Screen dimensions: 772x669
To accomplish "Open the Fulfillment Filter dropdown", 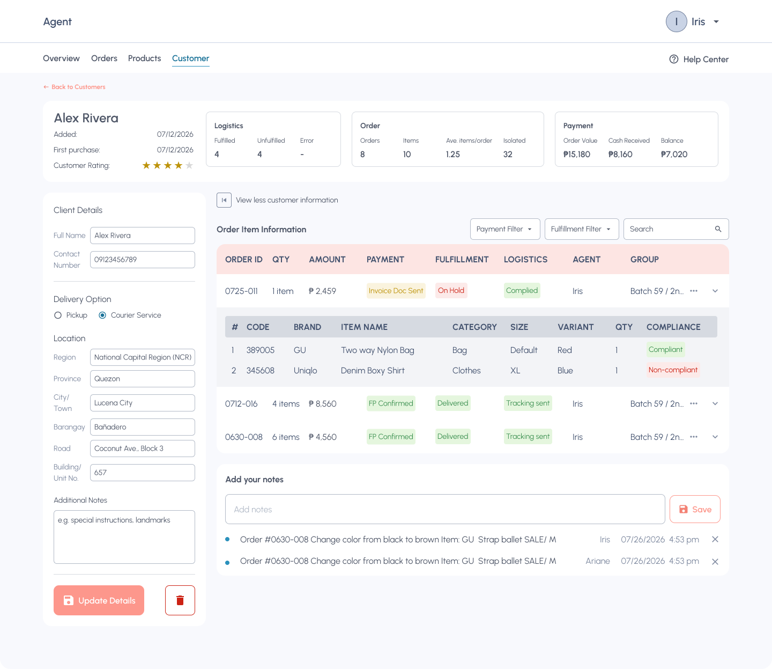I will (x=582, y=229).
